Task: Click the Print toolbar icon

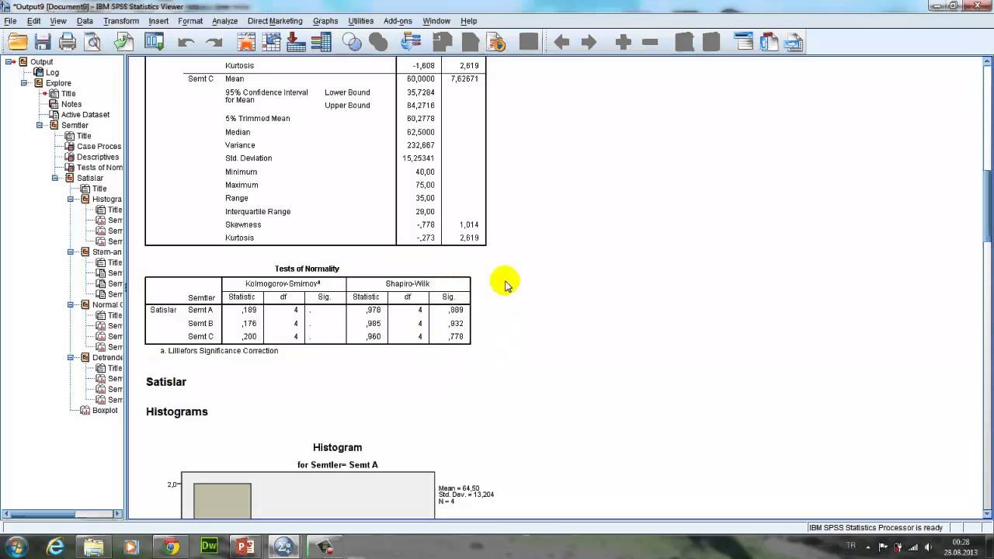Action: [x=68, y=42]
